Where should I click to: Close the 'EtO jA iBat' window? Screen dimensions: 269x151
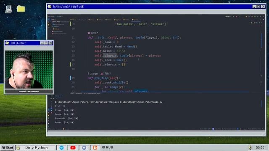coord(50,43)
